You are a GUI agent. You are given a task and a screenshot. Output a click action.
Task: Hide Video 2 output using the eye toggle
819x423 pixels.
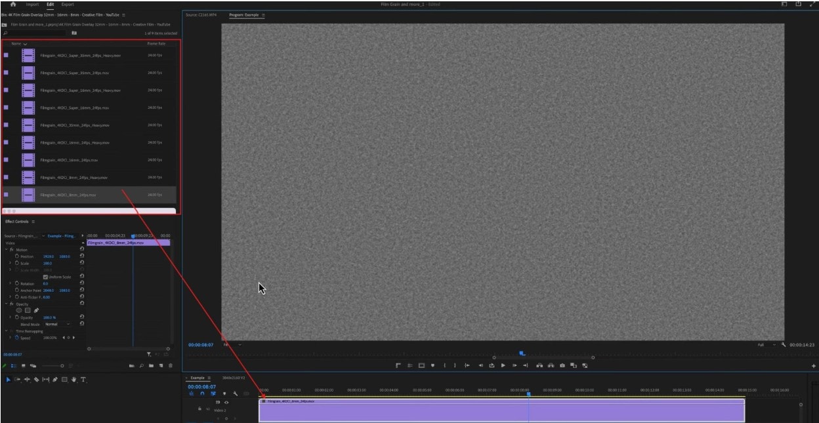coord(226,403)
